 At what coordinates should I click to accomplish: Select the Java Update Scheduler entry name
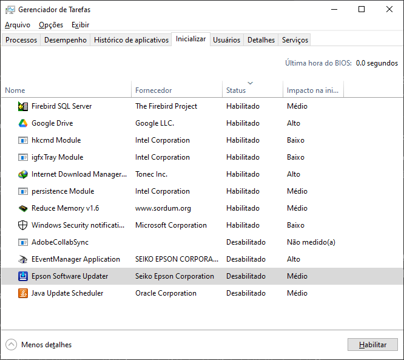click(x=67, y=293)
